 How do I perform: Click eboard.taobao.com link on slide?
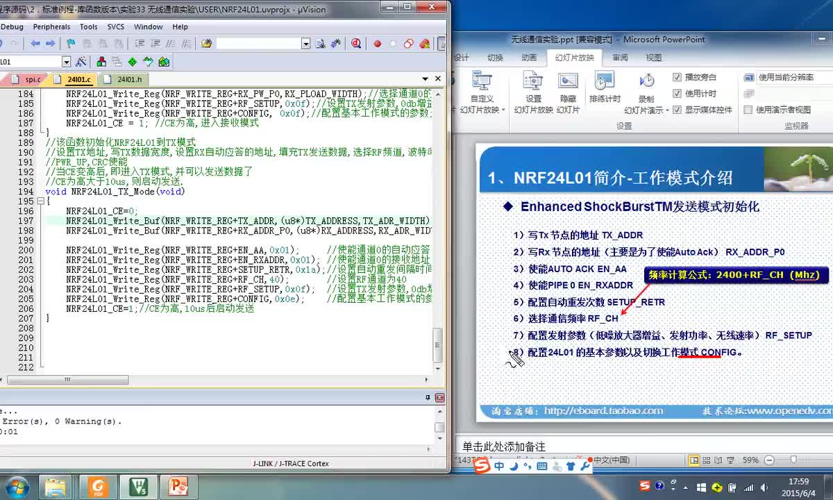tap(603, 410)
